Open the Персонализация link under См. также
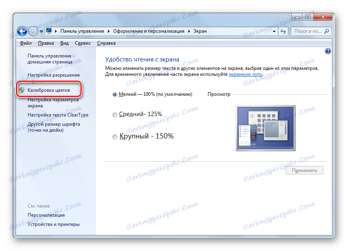The width and height of the screenshot is (348, 251). click(46, 215)
